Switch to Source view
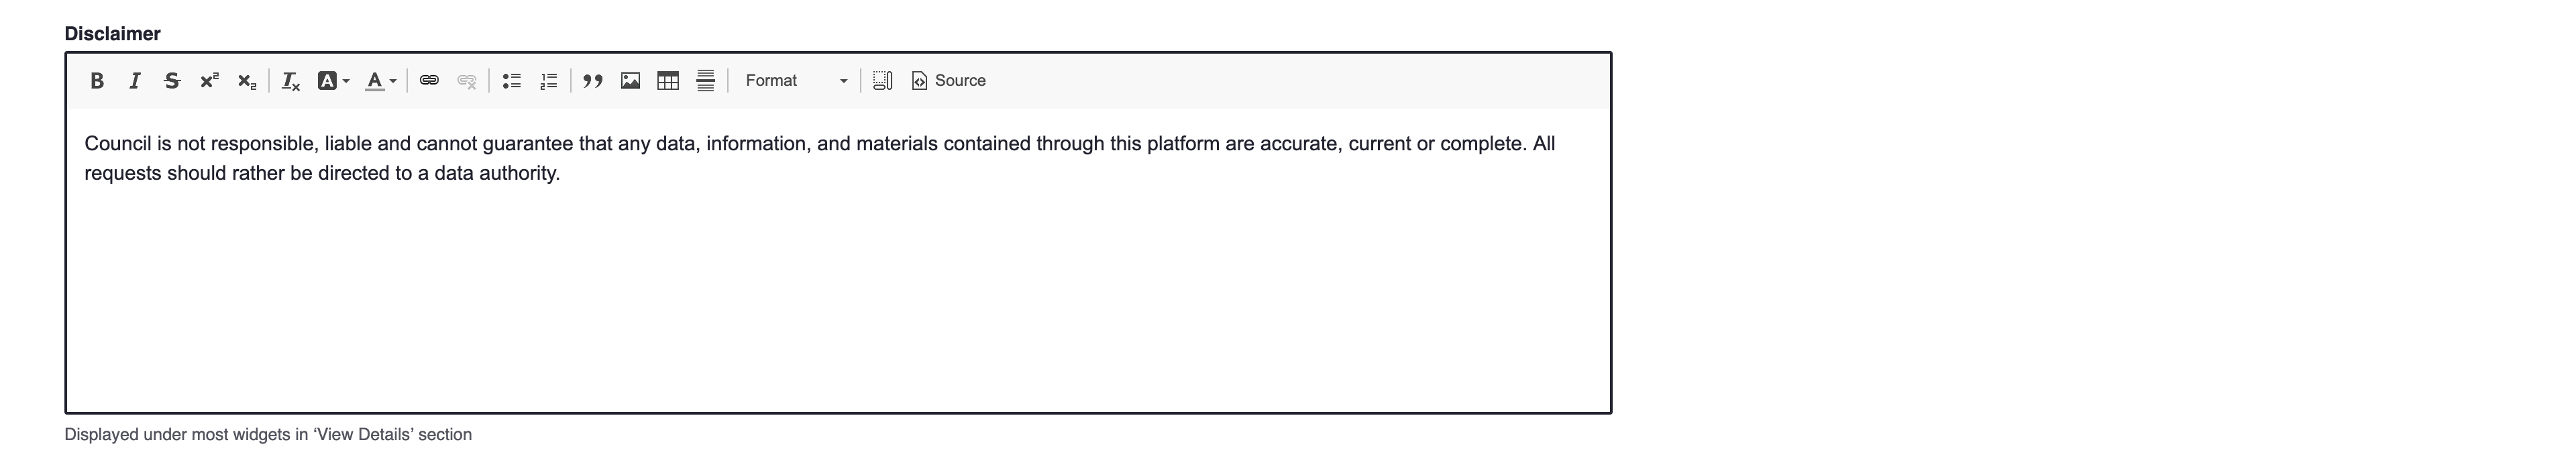Image resolution: width=2576 pixels, height=475 pixels. (x=949, y=81)
